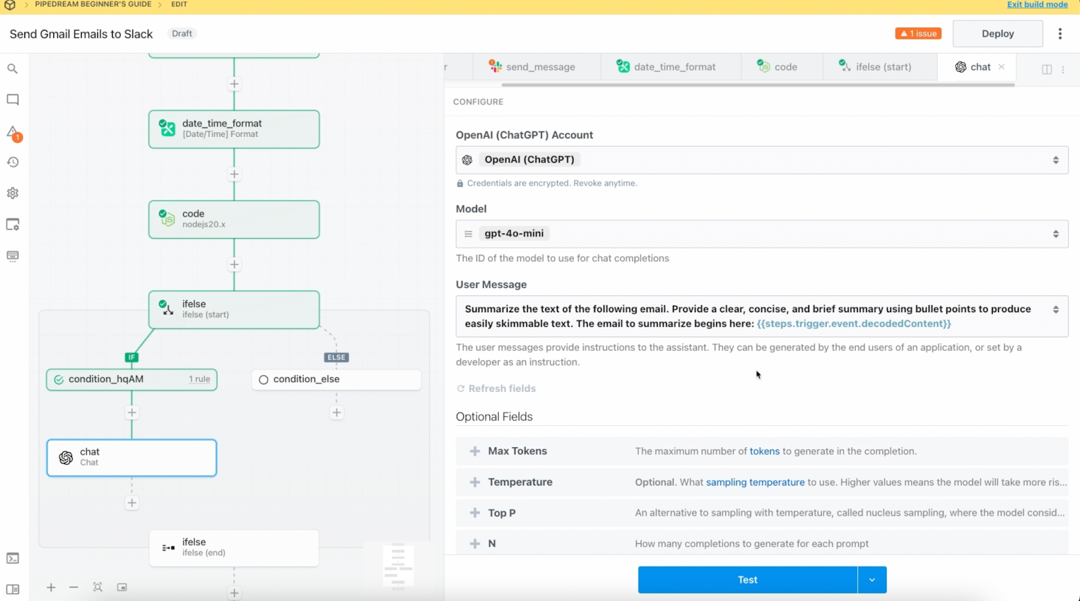Zoom out on the workflow canvas
The width and height of the screenshot is (1080, 601).
coord(74,588)
